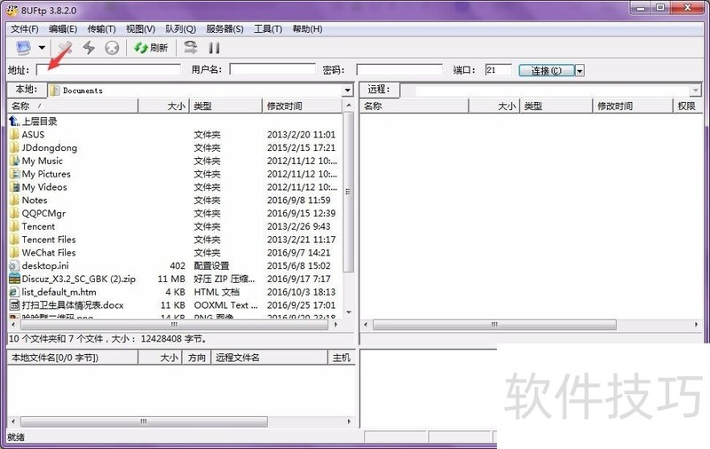Image resolution: width=710 pixels, height=449 pixels.
Task: Expand the remote path dropdown
Action: [x=696, y=91]
